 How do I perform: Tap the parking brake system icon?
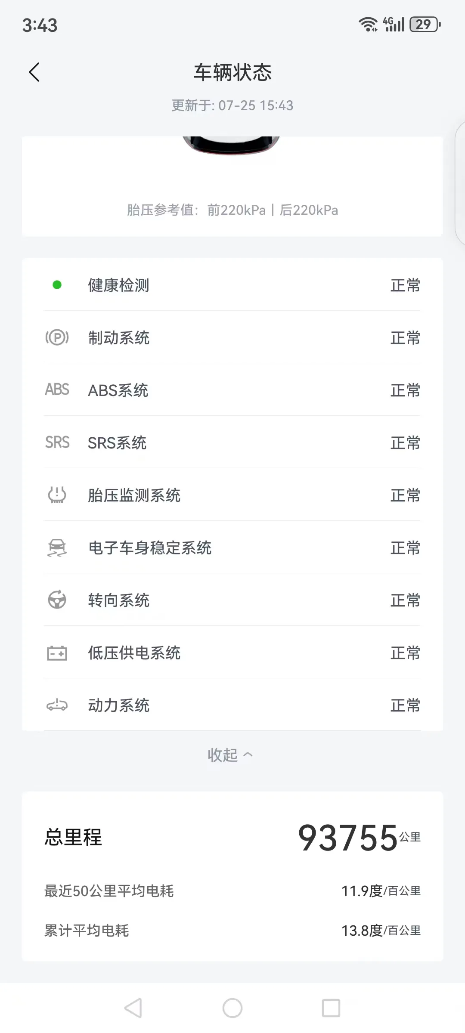[57, 337]
